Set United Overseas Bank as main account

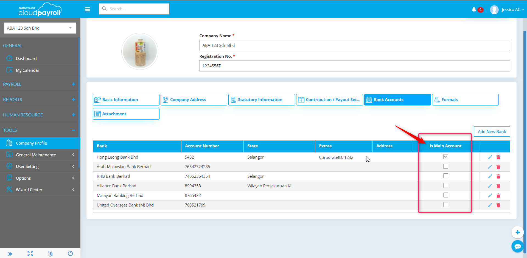click(x=445, y=205)
